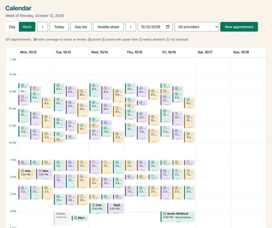
Task: Open Tuesday 8:3 appointment card
Action: 59,88
